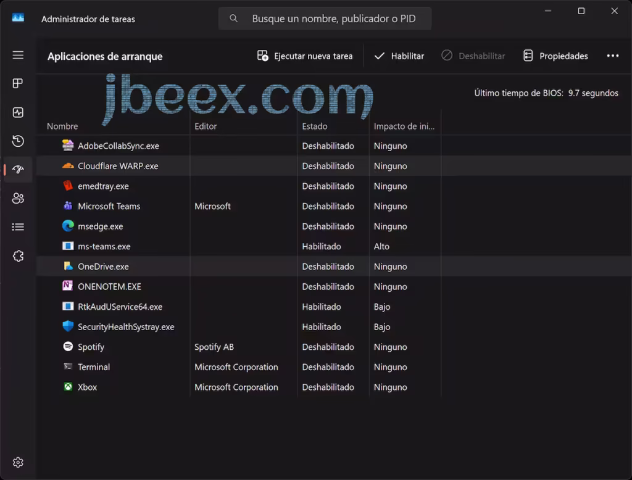632x480 pixels.
Task: Open Task Manager settings gear
Action: pos(18,462)
